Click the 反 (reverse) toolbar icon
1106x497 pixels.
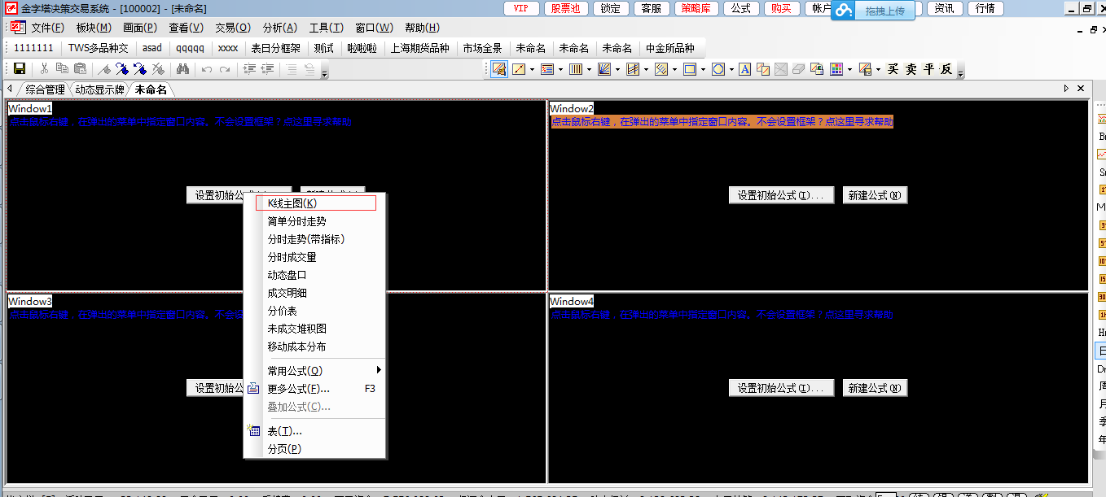tap(946, 69)
